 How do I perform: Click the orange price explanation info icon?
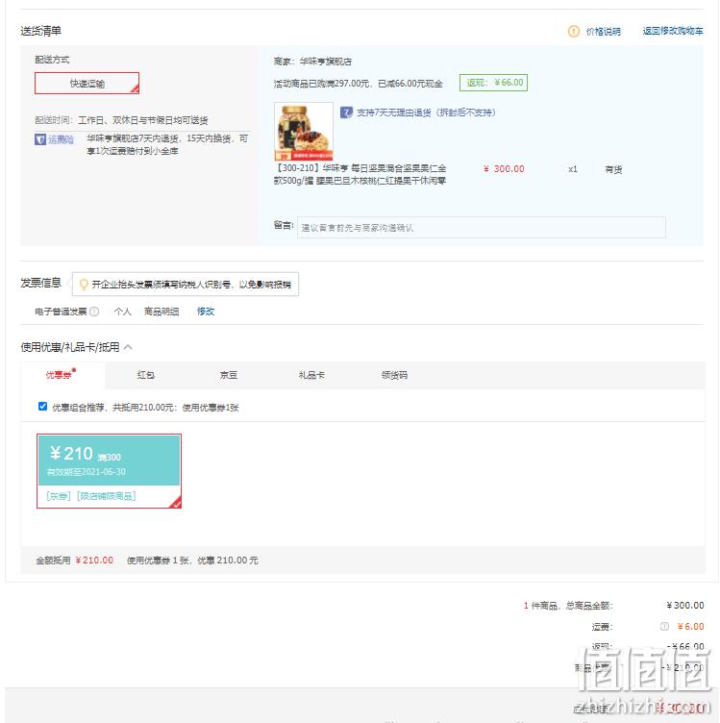pos(574,32)
